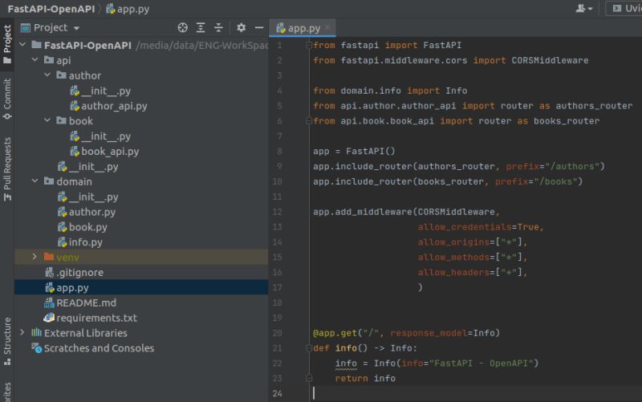Image resolution: width=642 pixels, height=402 pixels.
Task: Click "/books" prefix string on line 10
Action: coord(555,181)
